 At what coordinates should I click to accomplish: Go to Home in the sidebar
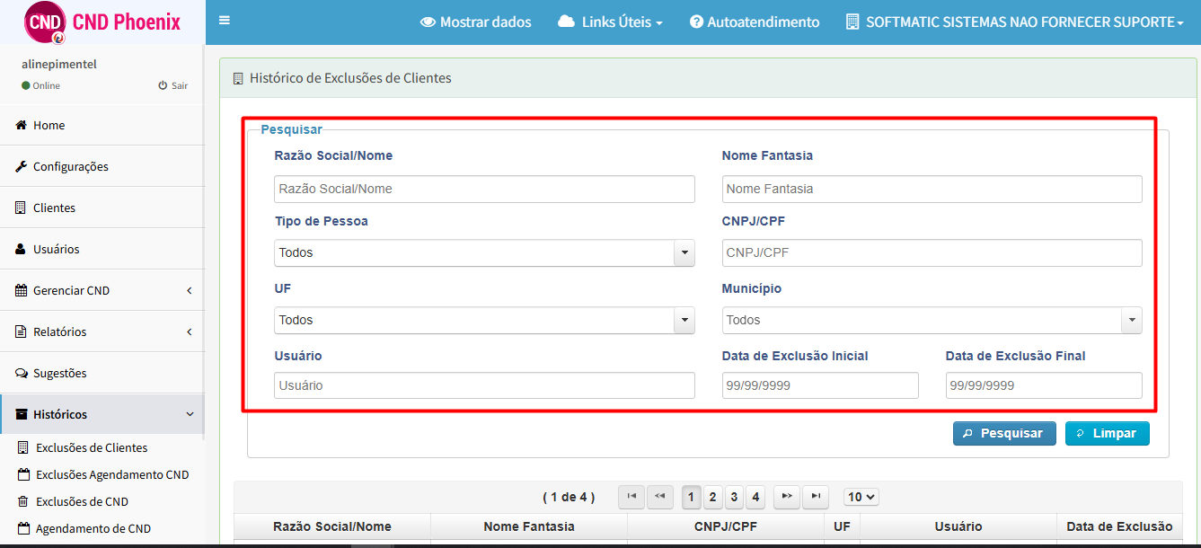point(102,125)
